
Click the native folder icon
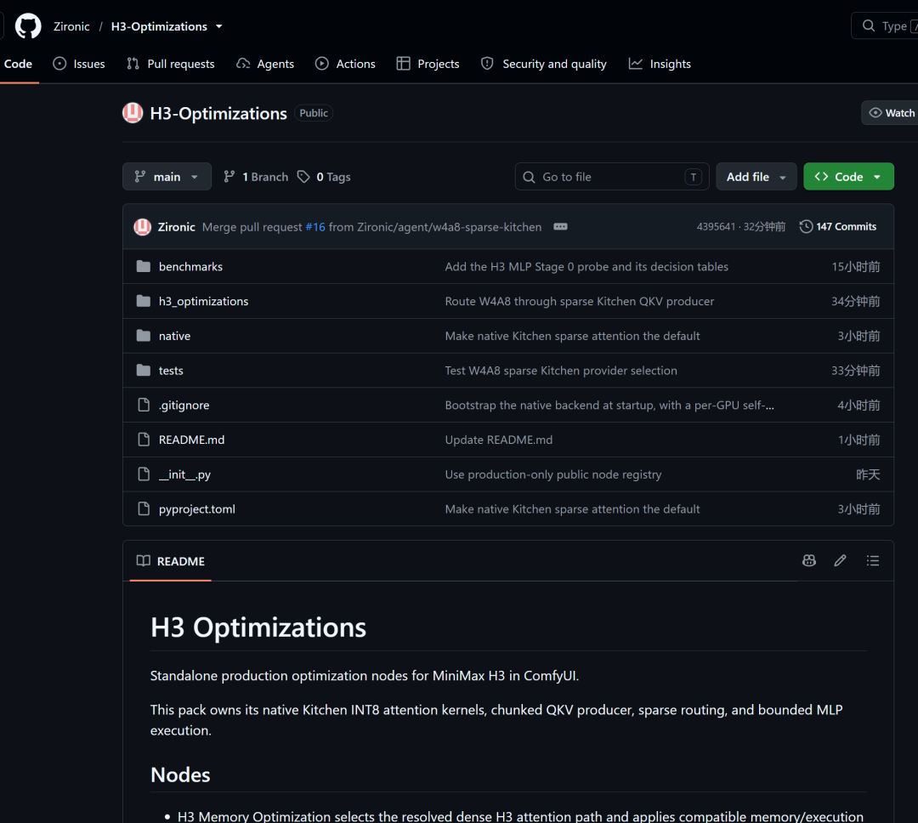[x=144, y=336]
